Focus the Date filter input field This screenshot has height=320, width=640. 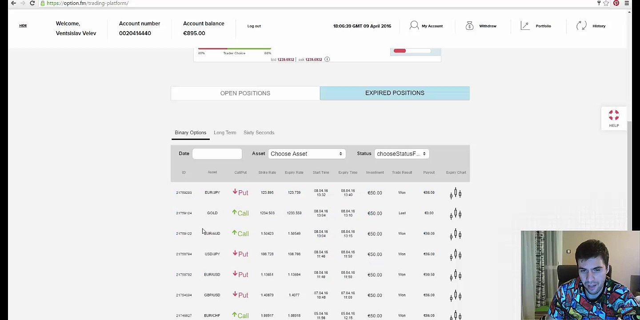click(x=217, y=154)
